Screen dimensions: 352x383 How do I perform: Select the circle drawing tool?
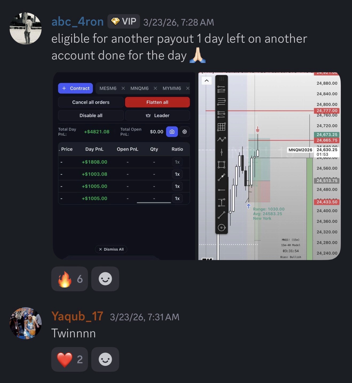click(222, 228)
